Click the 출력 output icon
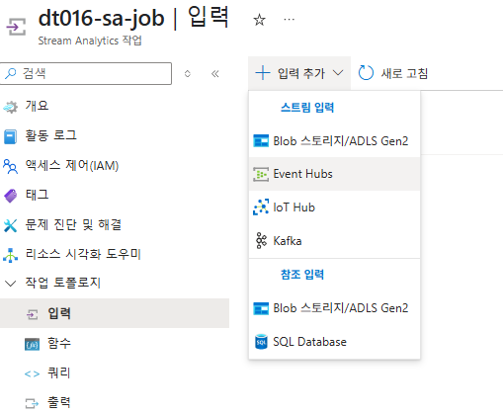Viewport: 503px width, 414px height. point(32,403)
